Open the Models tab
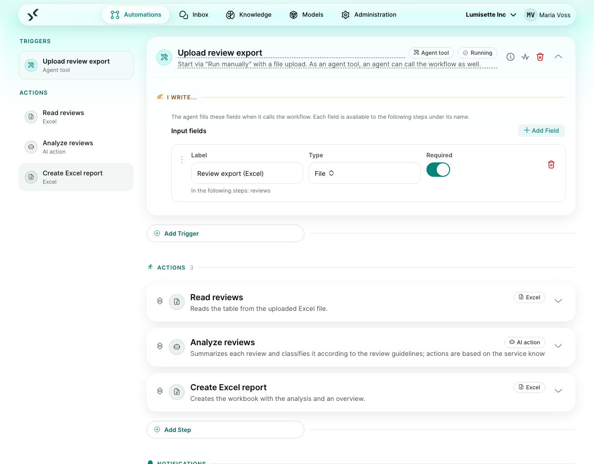The width and height of the screenshot is (594, 464). tap(306, 15)
